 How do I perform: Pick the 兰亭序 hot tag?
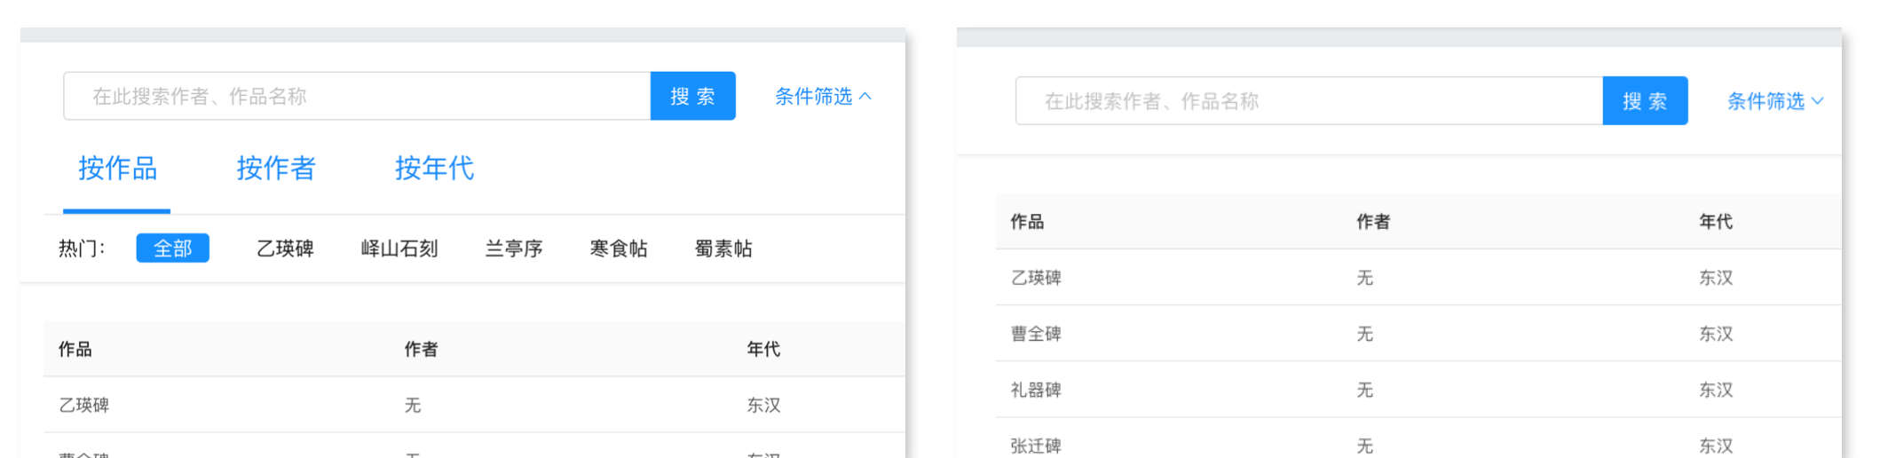click(x=514, y=249)
